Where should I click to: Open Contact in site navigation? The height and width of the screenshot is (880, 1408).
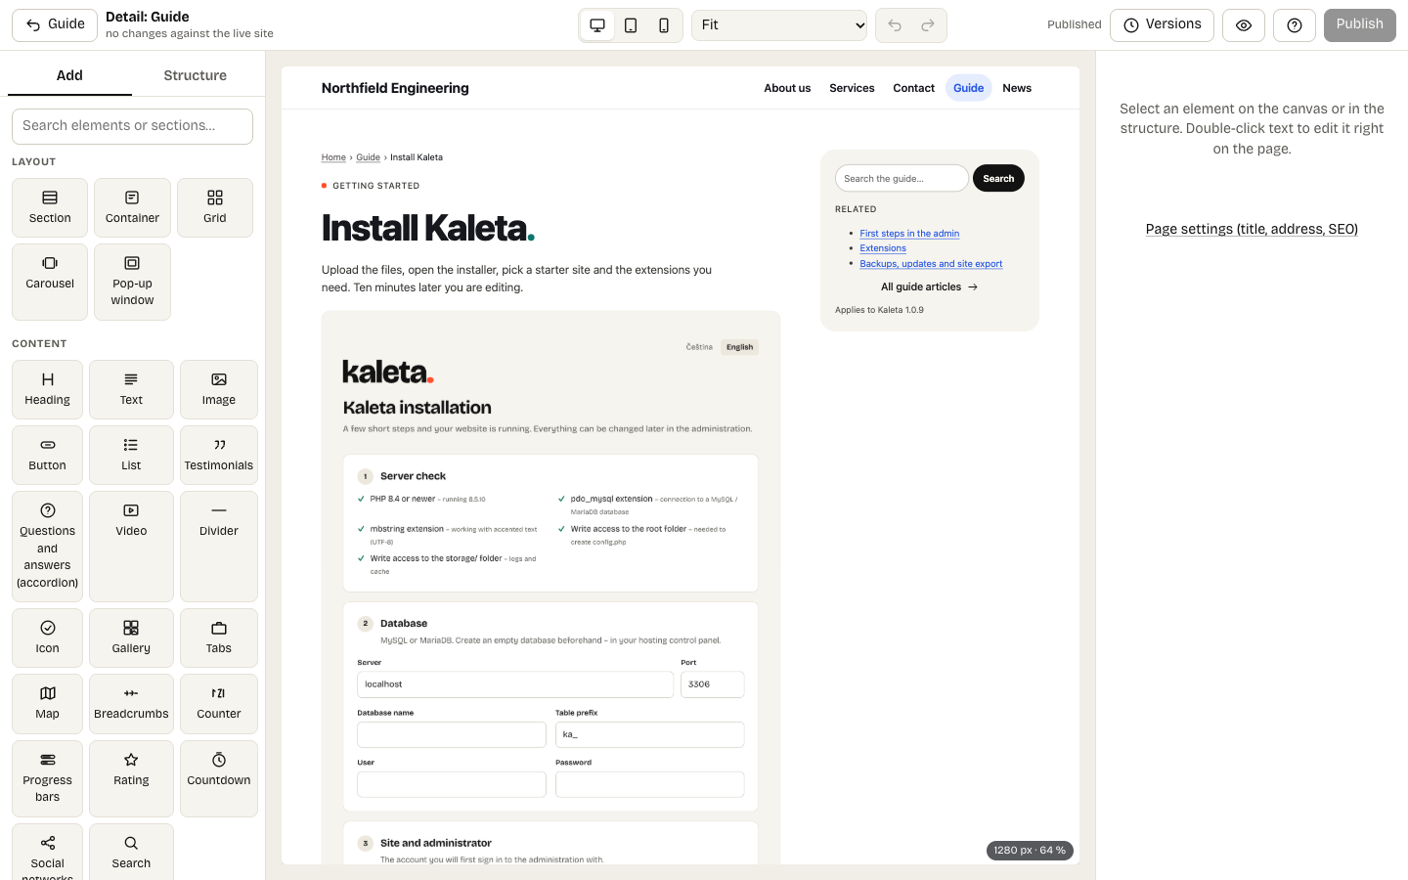913,88
